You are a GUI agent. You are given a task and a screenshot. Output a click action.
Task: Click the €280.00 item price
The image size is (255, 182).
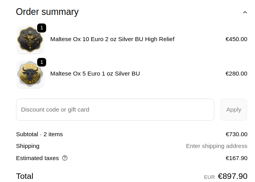tap(236, 74)
